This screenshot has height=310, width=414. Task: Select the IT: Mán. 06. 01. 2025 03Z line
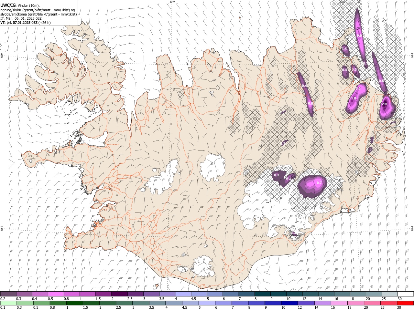tap(21, 18)
